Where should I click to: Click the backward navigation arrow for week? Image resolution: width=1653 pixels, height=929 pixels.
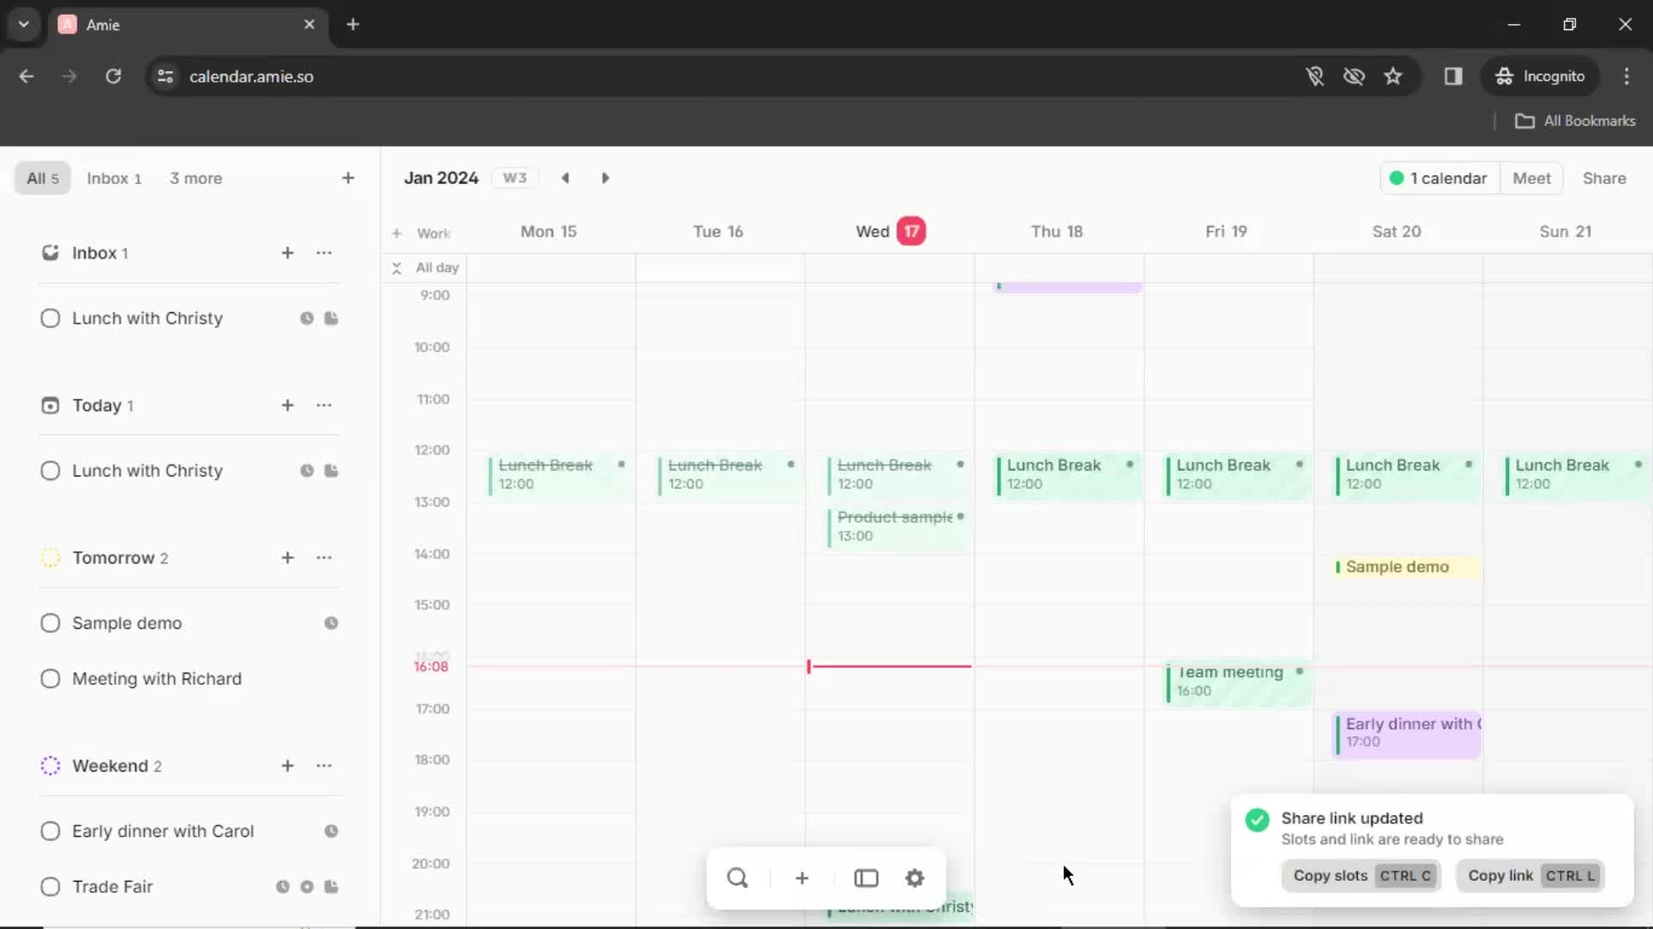[566, 178]
